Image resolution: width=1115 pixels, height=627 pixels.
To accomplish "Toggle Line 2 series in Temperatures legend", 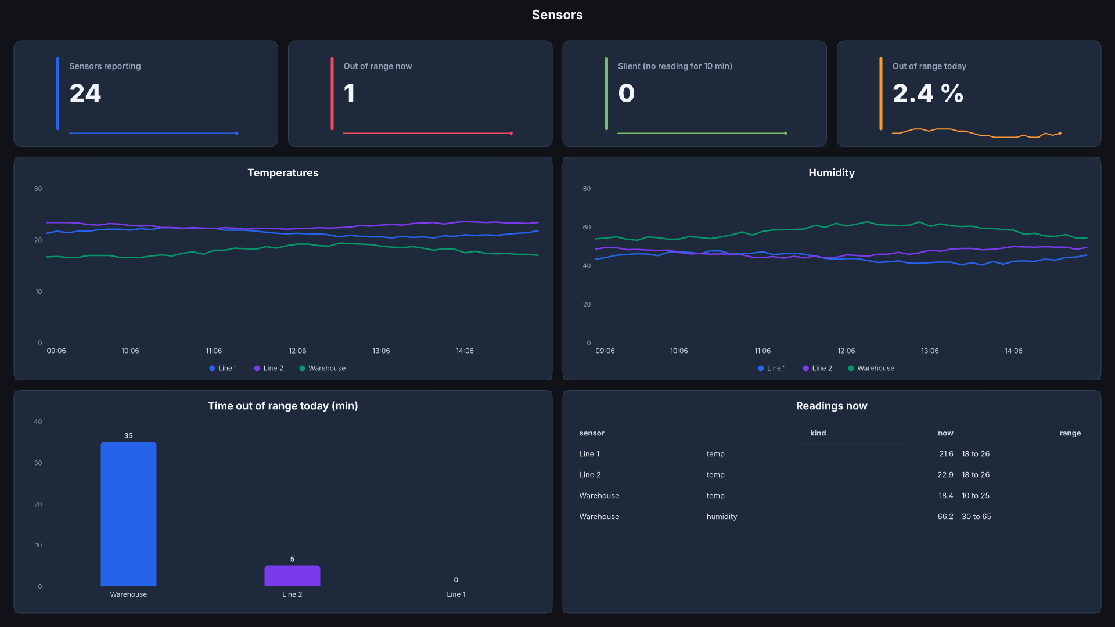I will (268, 369).
